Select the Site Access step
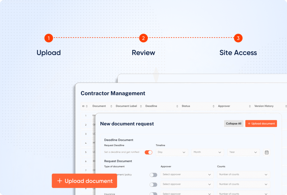Viewport: 287px width, 195px height. [x=238, y=52]
